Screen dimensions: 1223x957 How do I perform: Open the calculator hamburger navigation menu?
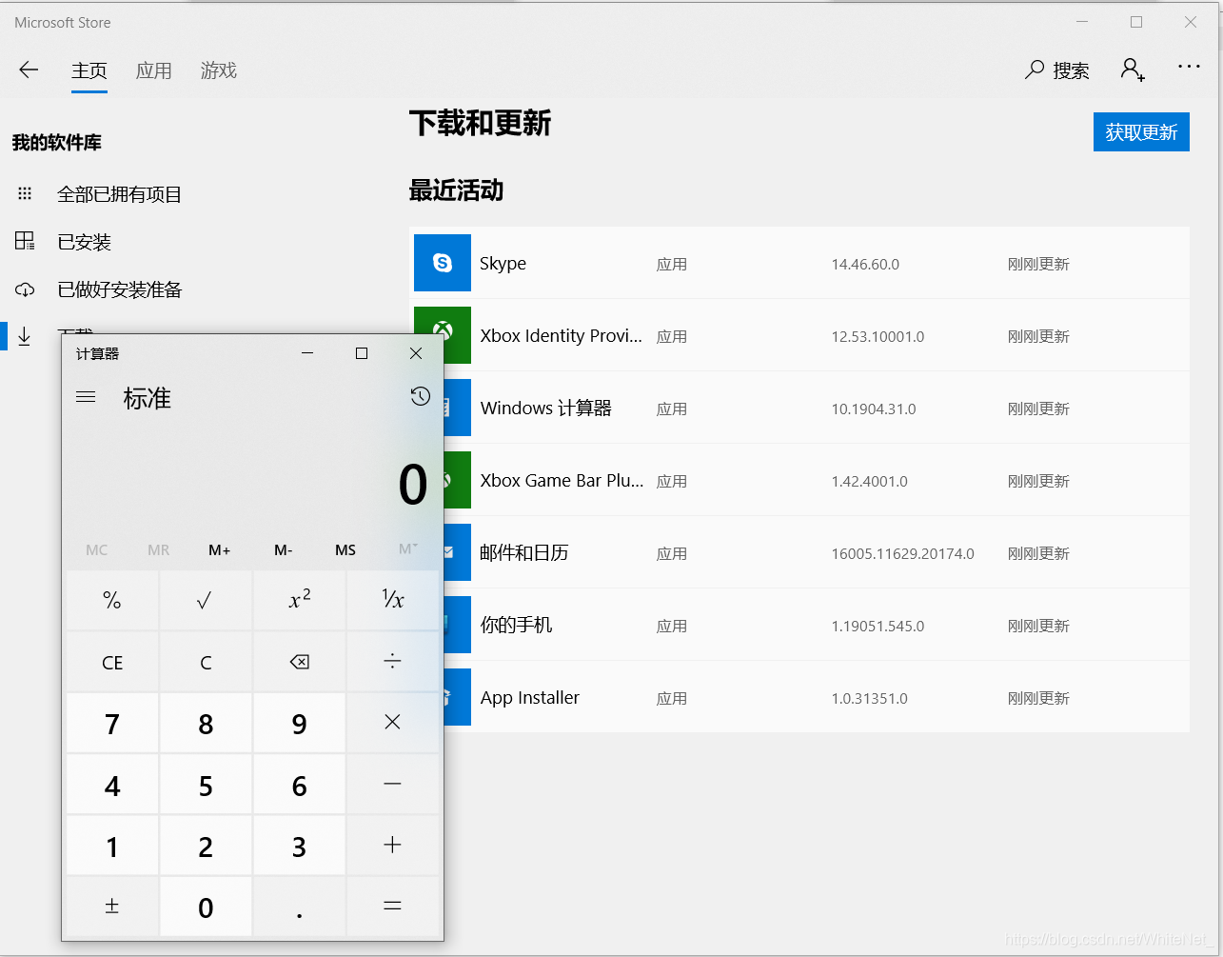tap(86, 397)
